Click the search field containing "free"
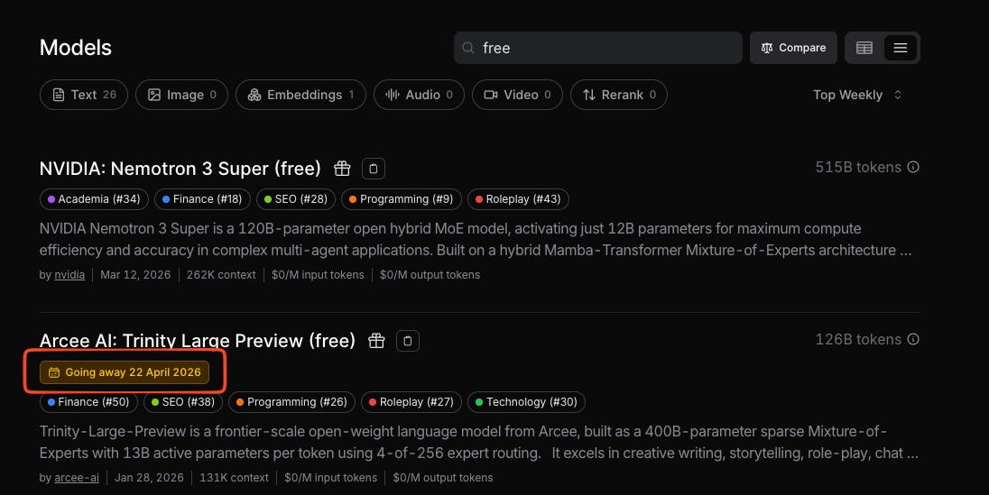Screen dimensions: 989x495 [x=598, y=48]
